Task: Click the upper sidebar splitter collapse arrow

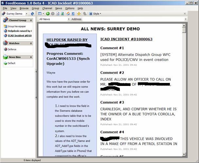Action: pyautogui.click(x=36, y=72)
